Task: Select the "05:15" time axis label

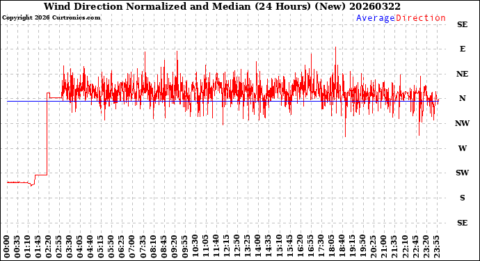Action: point(101,246)
